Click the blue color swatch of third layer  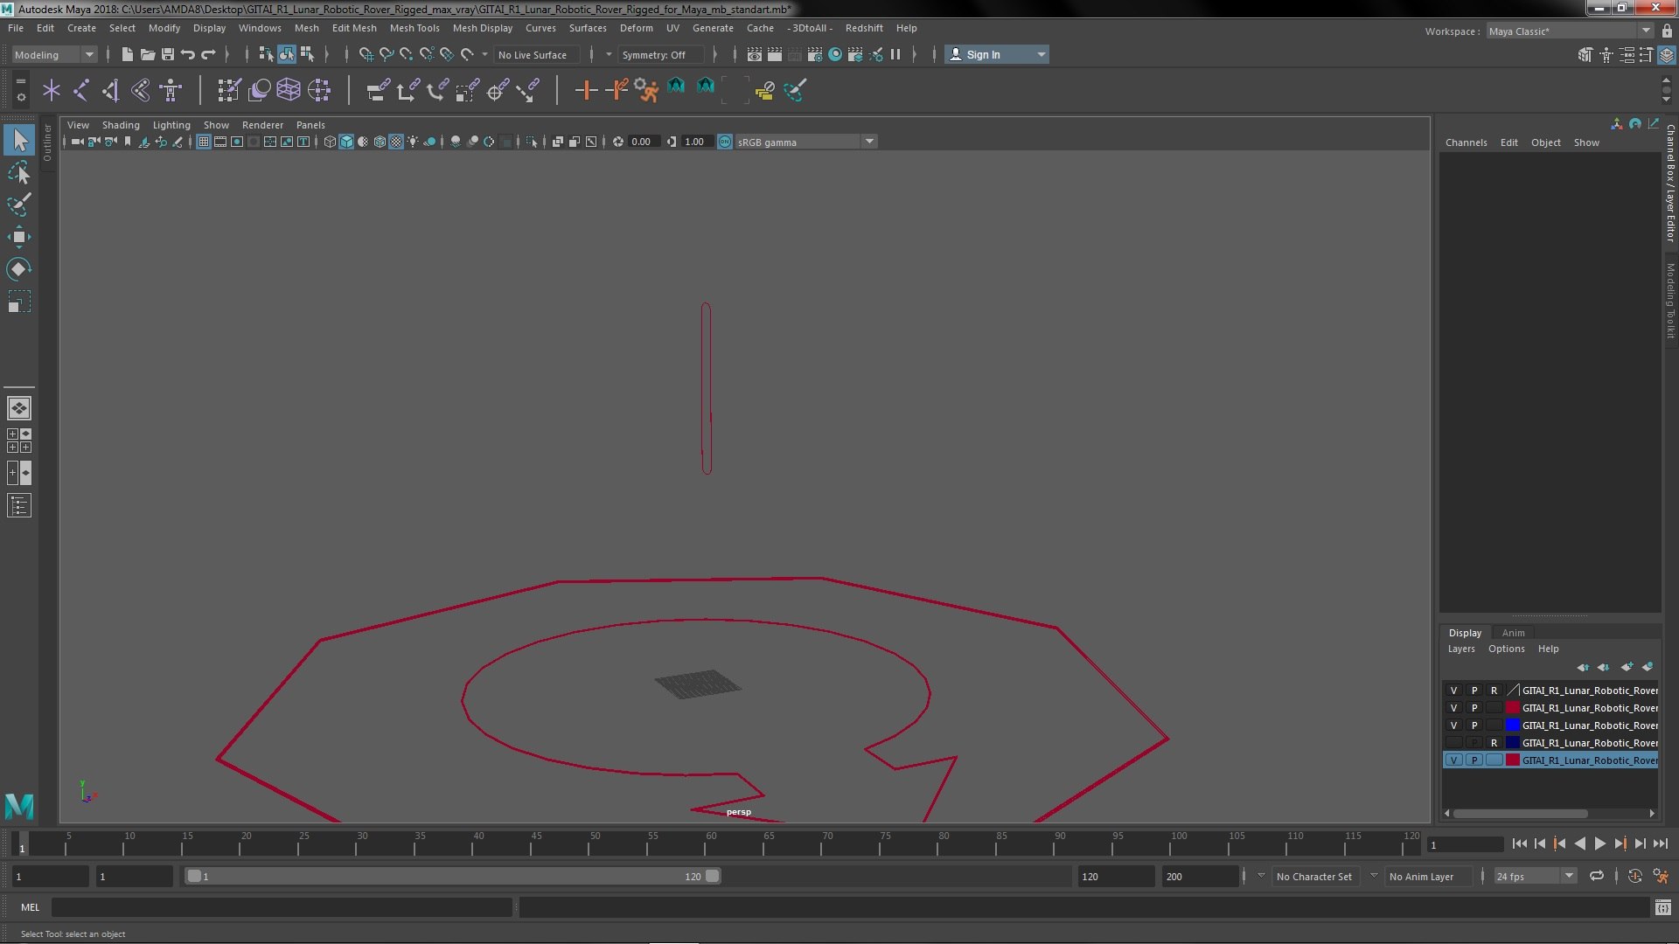click(1512, 725)
